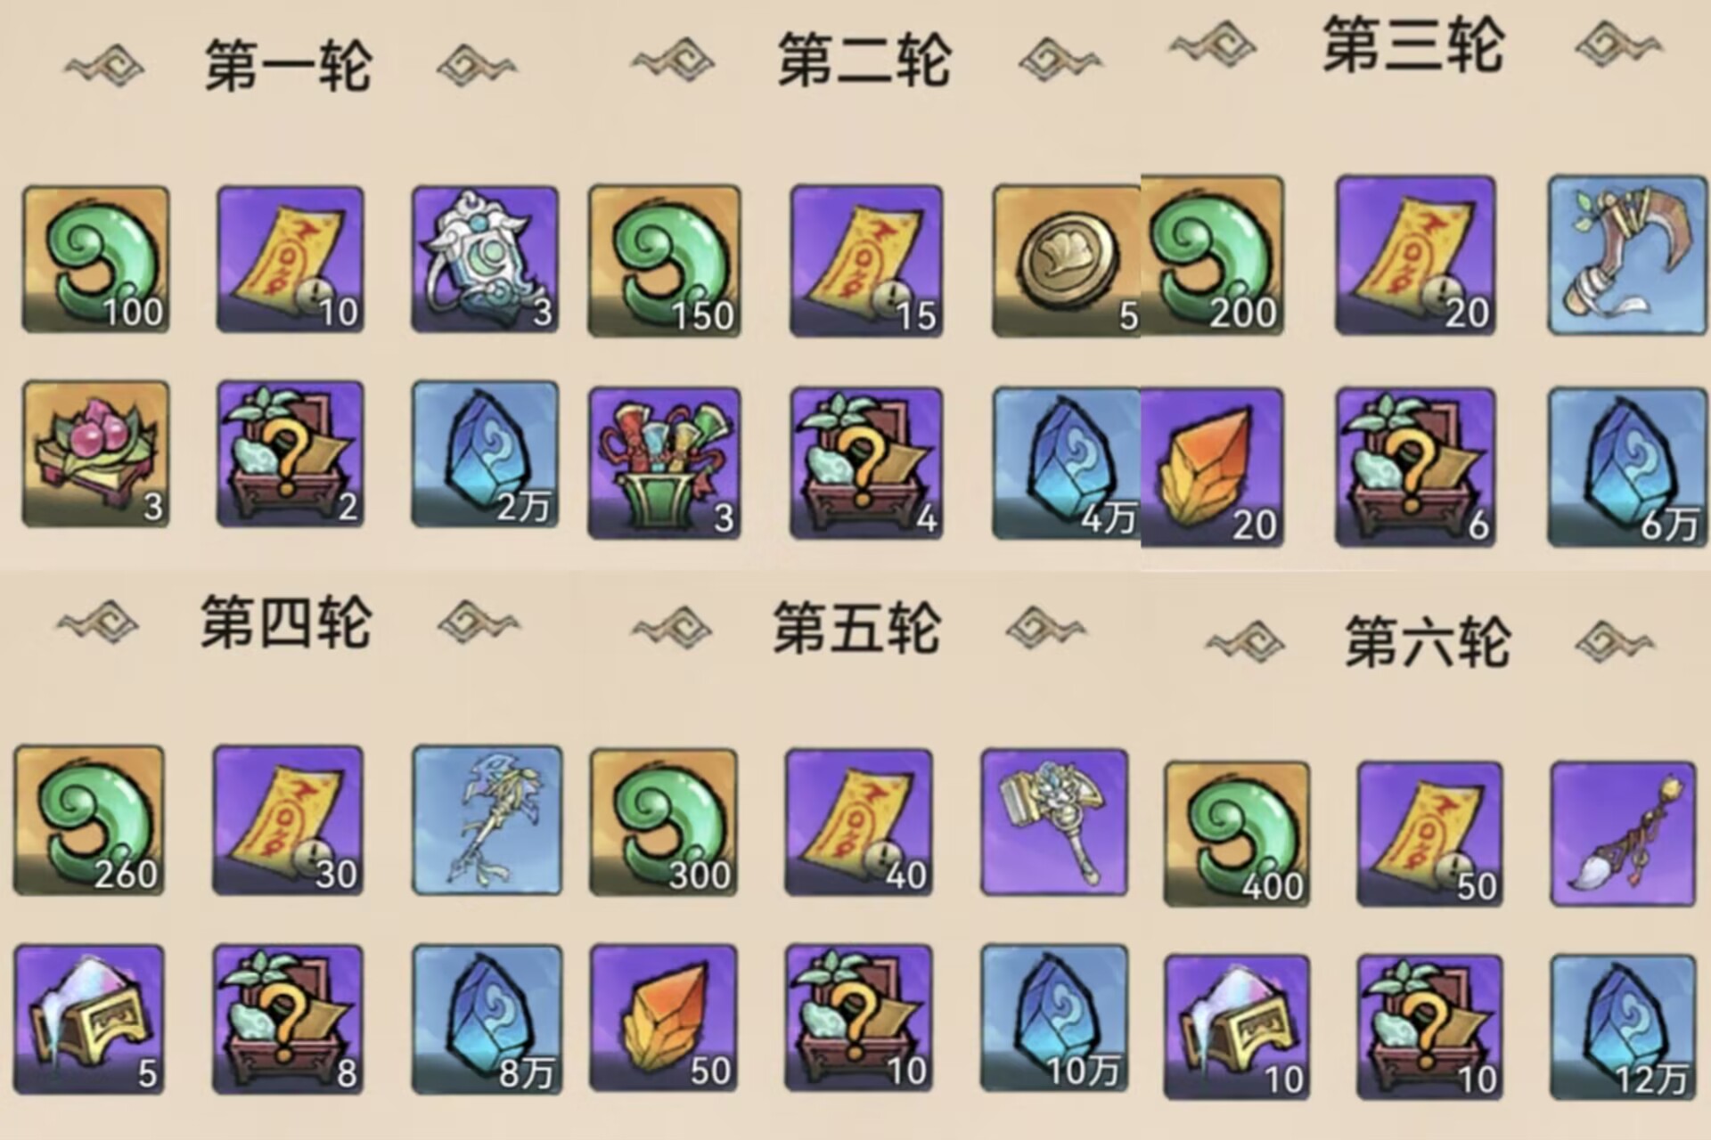Choose the orange crystal with quantity 20

coord(1213,467)
